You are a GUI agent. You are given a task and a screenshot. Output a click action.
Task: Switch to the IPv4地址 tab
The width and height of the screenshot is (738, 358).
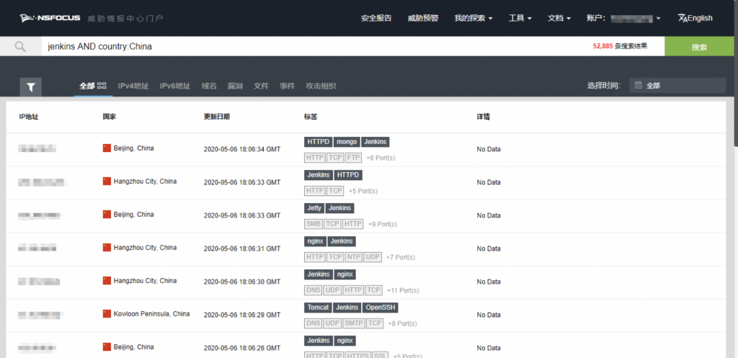click(x=133, y=86)
